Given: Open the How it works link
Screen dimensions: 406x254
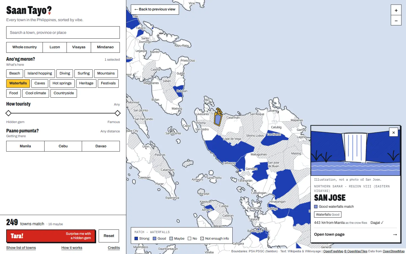Looking at the screenshot, I should coord(72,248).
